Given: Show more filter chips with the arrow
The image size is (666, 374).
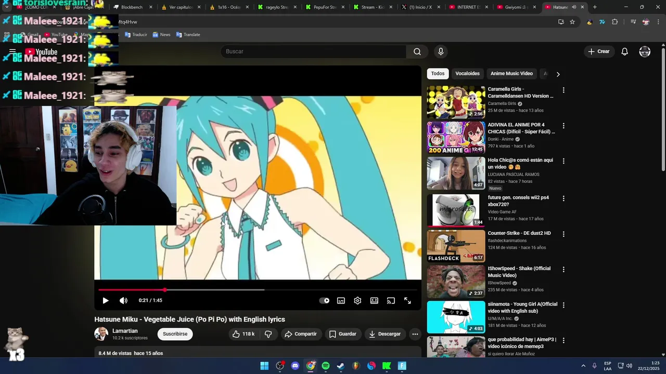Looking at the screenshot, I should [558, 74].
